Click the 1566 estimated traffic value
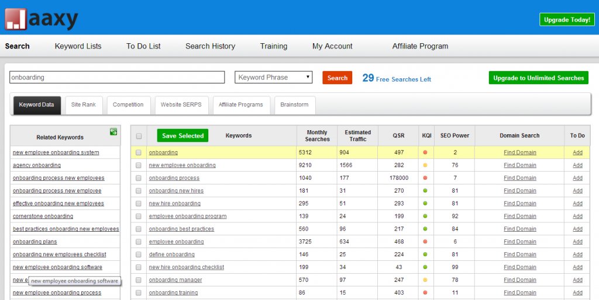This screenshot has width=599, height=300. [346, 165]
